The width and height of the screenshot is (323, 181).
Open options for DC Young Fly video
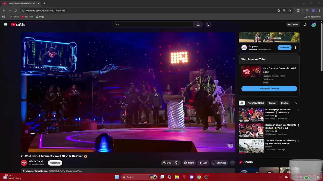pyautogui.click(x=298, y=110)
